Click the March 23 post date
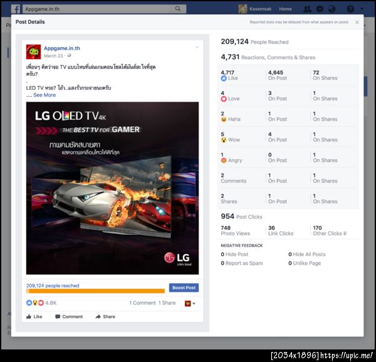This screenshot has height=362, width=376. tap(53, 56)
